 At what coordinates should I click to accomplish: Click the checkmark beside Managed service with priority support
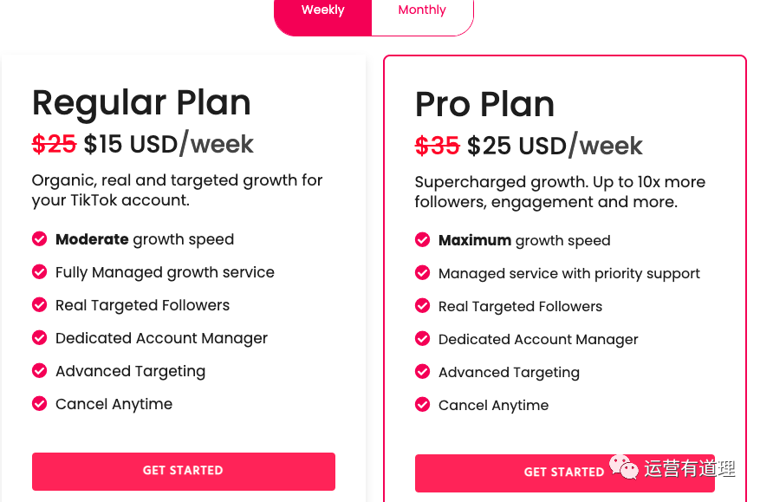pos(422,273)
